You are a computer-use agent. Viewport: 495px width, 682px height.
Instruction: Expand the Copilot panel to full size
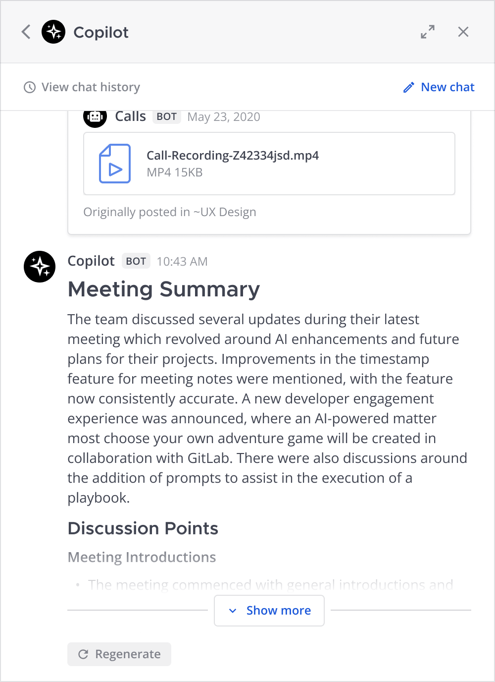click(428, 32)
